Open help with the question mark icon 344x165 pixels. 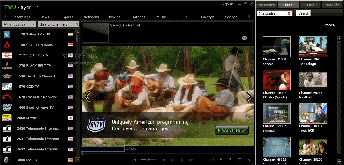pyautogui.click(x=230, y=160)
